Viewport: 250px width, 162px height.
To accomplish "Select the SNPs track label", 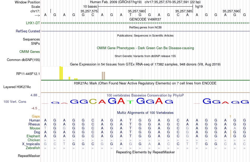I will click(x=36, y=43).
